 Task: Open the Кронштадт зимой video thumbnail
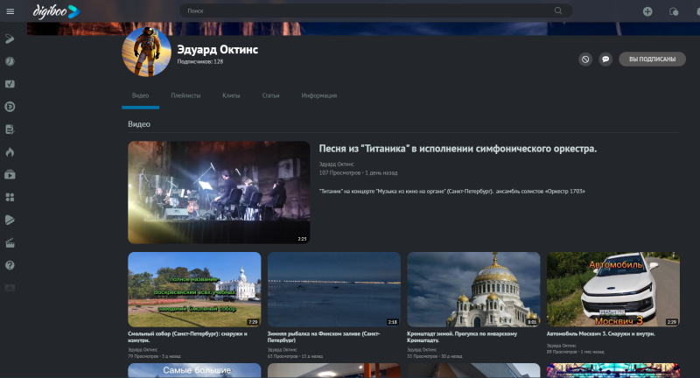(473, 290)
